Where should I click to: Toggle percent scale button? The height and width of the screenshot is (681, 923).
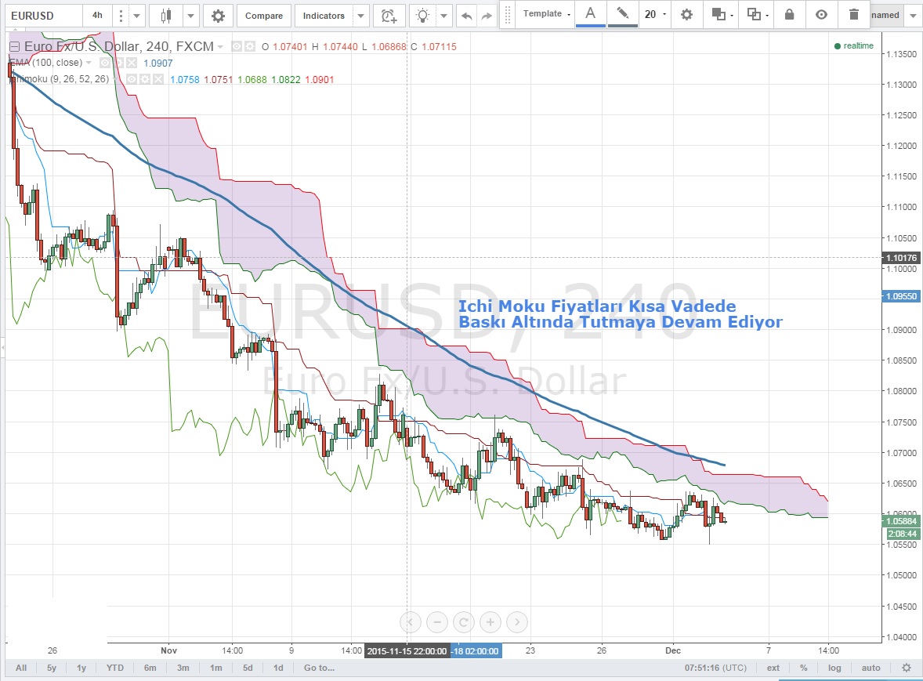point(803,668)
